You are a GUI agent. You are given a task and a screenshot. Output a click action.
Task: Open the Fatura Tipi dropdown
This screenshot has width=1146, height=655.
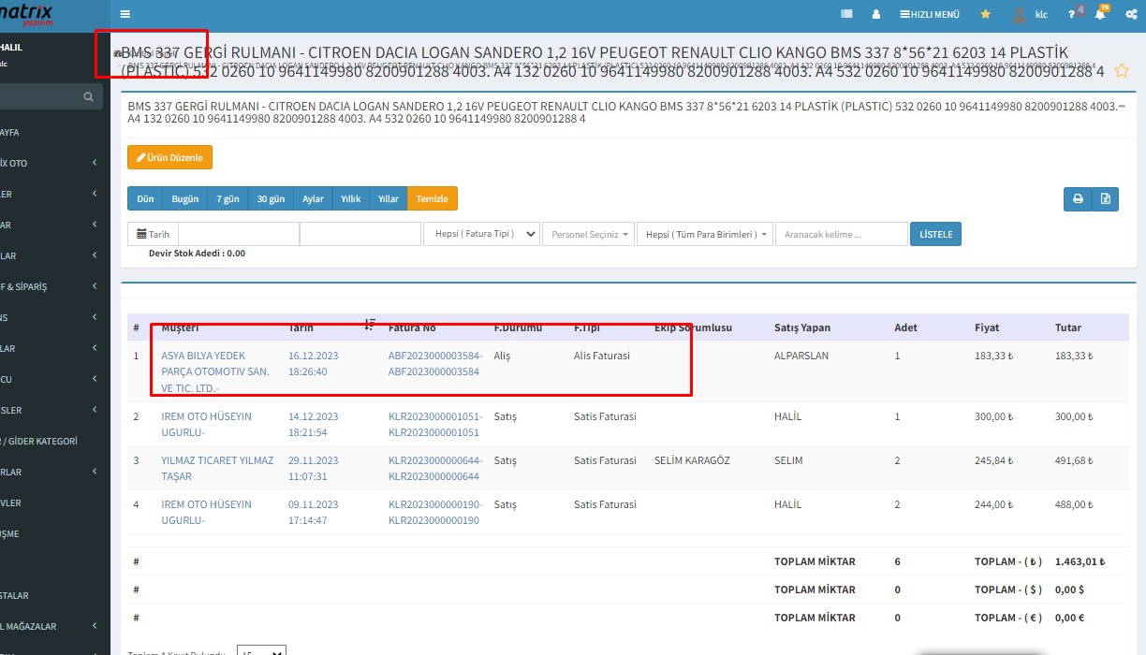pyautogui.click(x=481, y=234)
